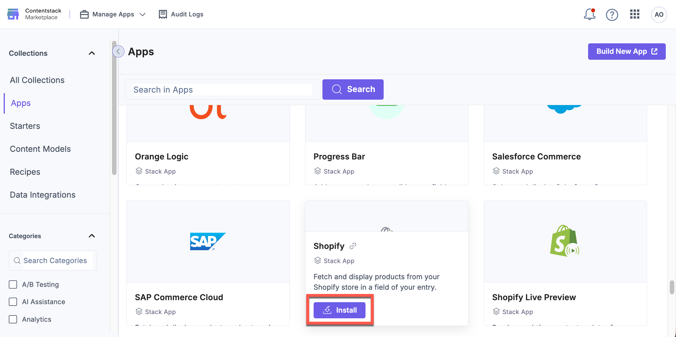Click the Shopify description text
676x337 pixels.
tap(377, 282)
